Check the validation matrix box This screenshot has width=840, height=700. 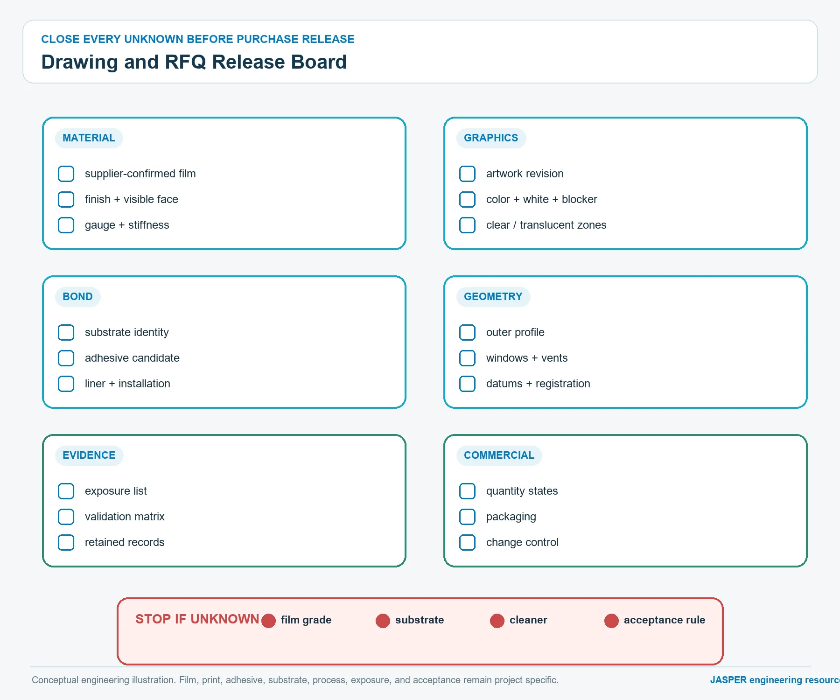[x=66, y=517]
